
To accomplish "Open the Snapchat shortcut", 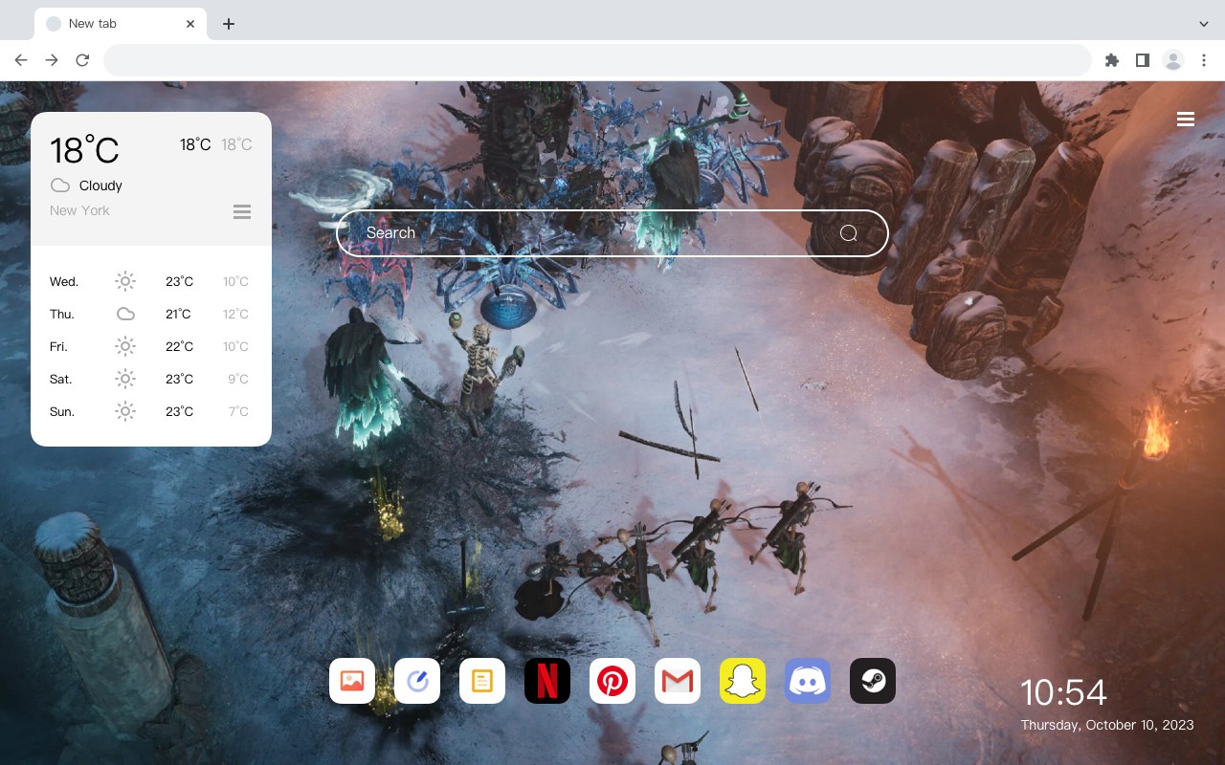I will point(743,681).
